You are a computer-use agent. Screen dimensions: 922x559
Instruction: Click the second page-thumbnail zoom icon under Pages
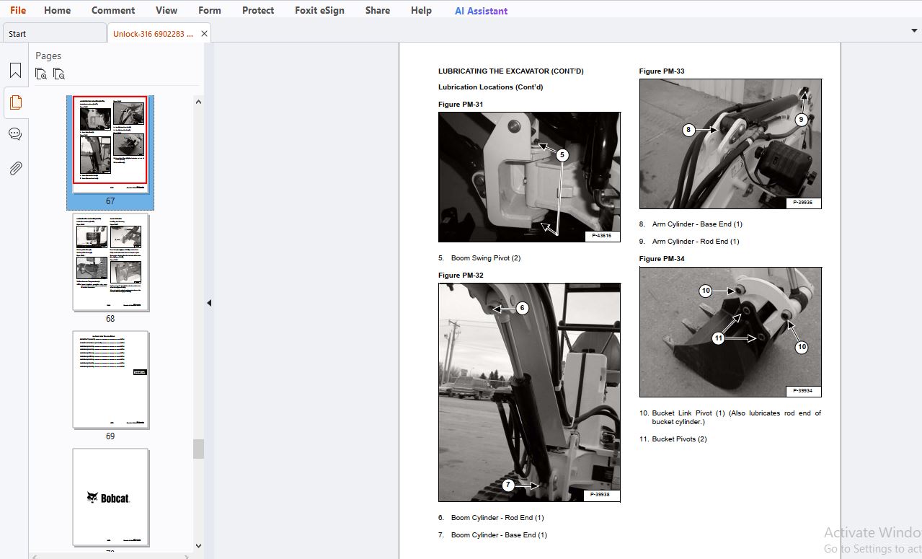[59, 74]
